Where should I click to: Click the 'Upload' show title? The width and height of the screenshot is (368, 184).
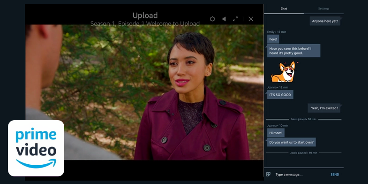(x=145, y=15)
